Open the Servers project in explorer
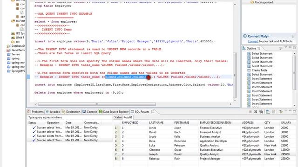Viewport: 298px width, 167px height. tap(16, 54)
